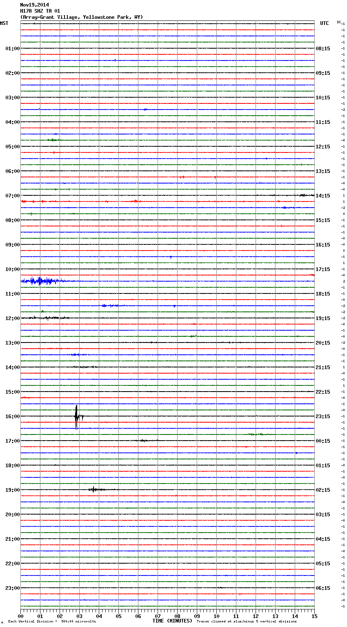Screen dimensions: 347x627
Task: Select the 02:00 MST row label
Action: (12, 73)
